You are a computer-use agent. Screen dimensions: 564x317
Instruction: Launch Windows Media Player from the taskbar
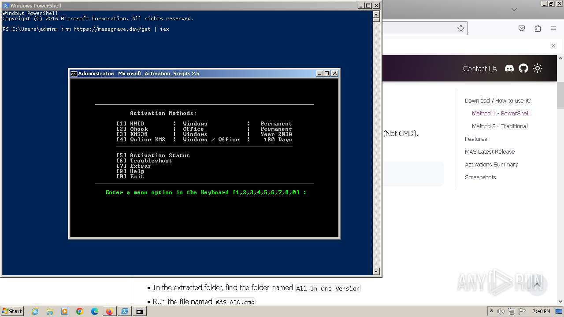[x=65, y=311]
